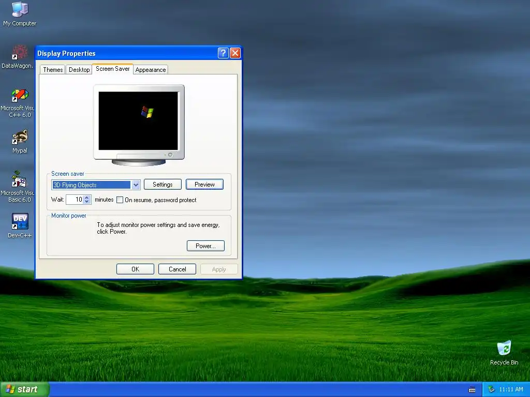Enable On resume, password protect
Screen dimensions: 530x397
tap(120, 200)
